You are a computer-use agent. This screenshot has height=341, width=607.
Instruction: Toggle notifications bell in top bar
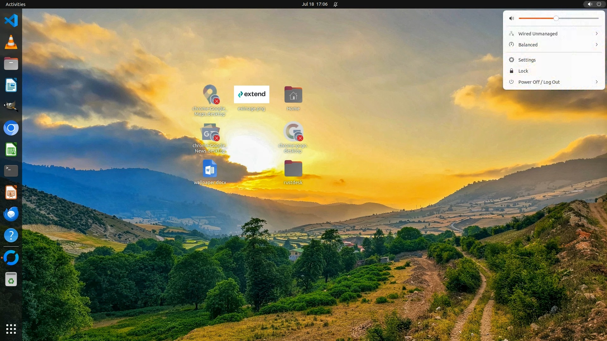pos(335,4)
